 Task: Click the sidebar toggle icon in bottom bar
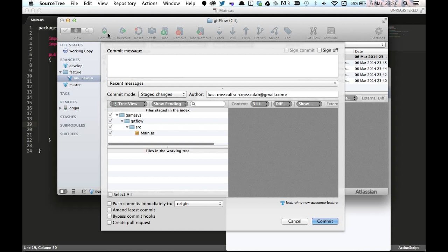[63, 191]
